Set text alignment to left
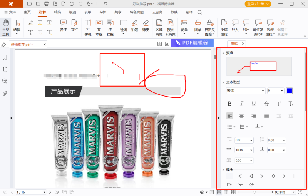308x196 pixels. (x=229, y=116)
